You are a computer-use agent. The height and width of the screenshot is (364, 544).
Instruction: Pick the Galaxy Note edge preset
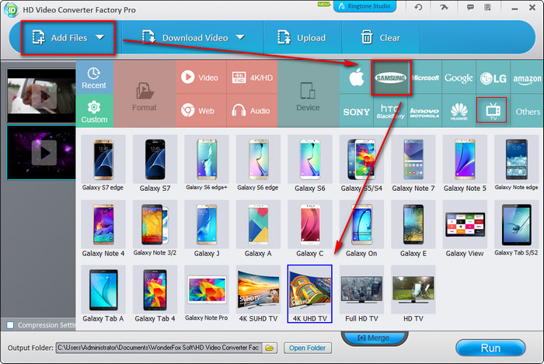click(x=517, y=164)
